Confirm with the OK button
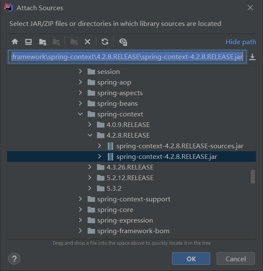 click(191, 259)
